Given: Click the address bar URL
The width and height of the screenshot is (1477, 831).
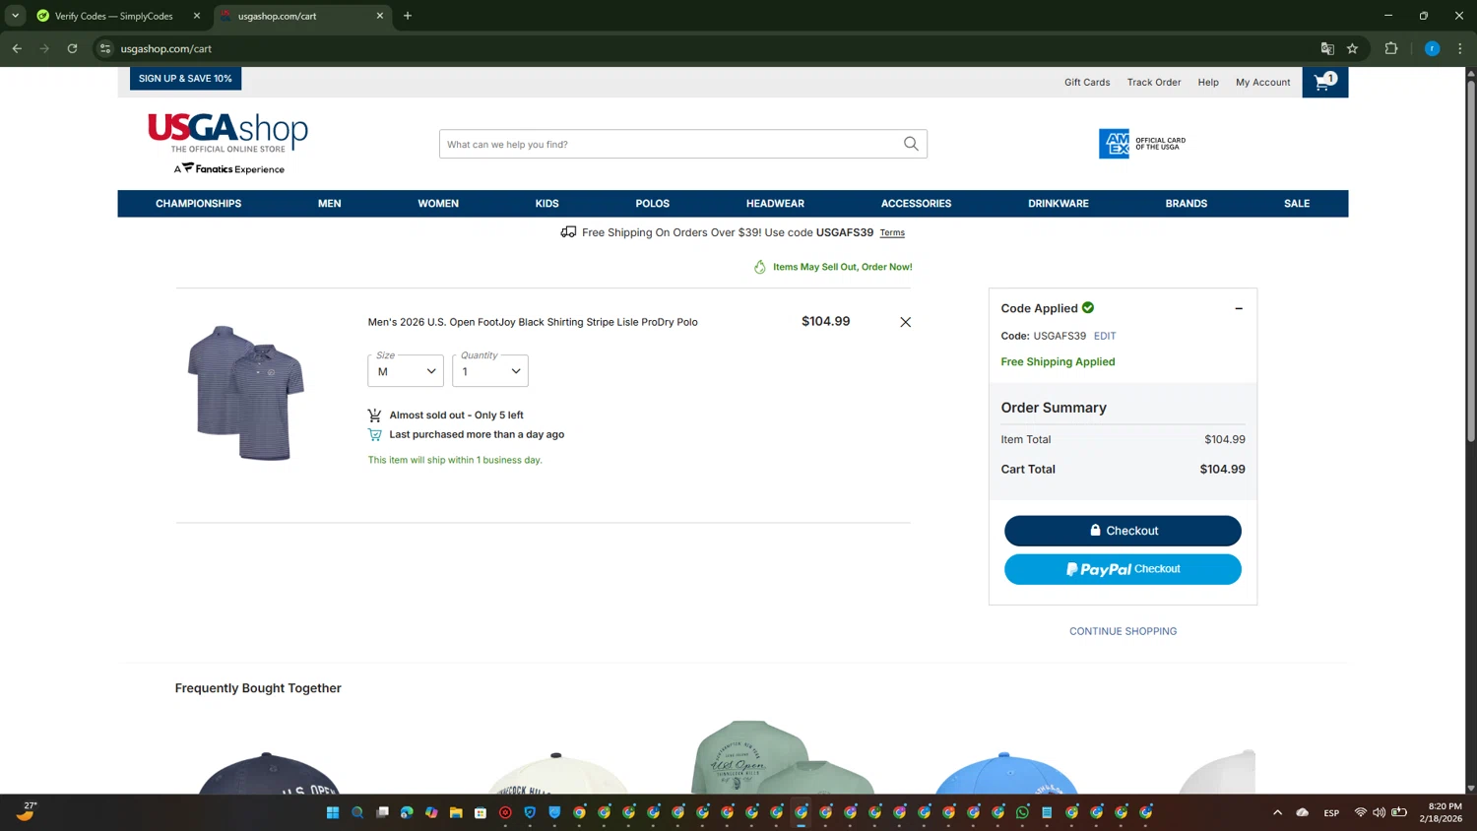Looking at the screenshot, I should pos(166,48).
